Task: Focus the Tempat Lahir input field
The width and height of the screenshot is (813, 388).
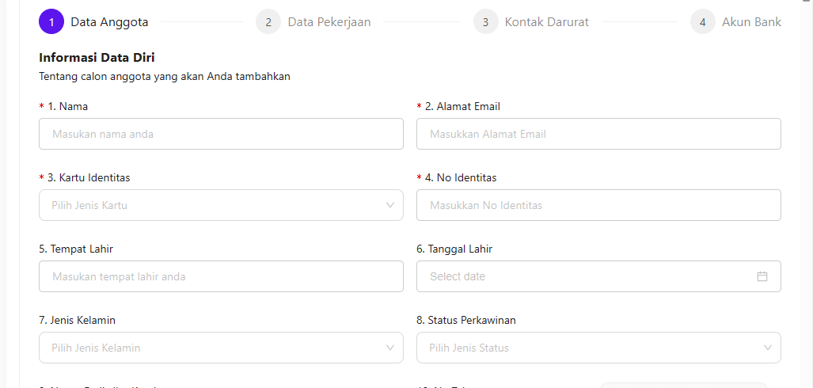Action: [x=221, y=276]
